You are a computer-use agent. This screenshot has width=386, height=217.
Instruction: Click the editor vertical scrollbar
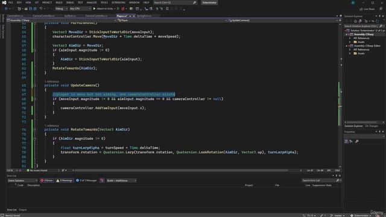tap(340, 95)
